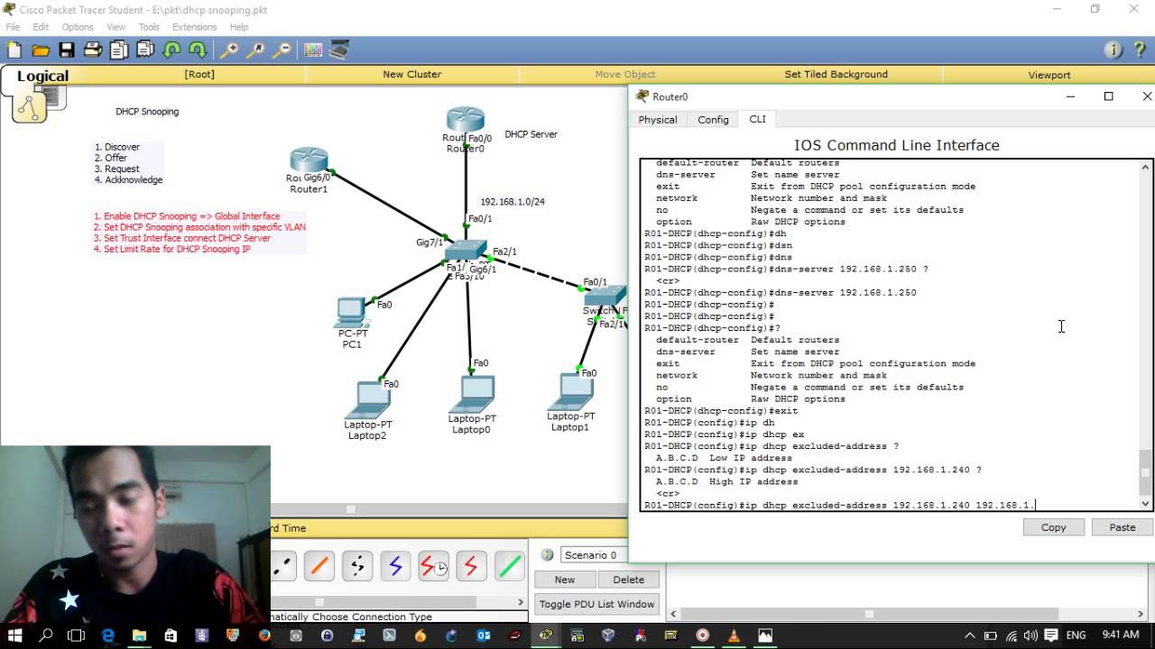Click the CLI scrollbar down arrow
The height and width of the screenshot is (649, 1155).
(1146, 504)
